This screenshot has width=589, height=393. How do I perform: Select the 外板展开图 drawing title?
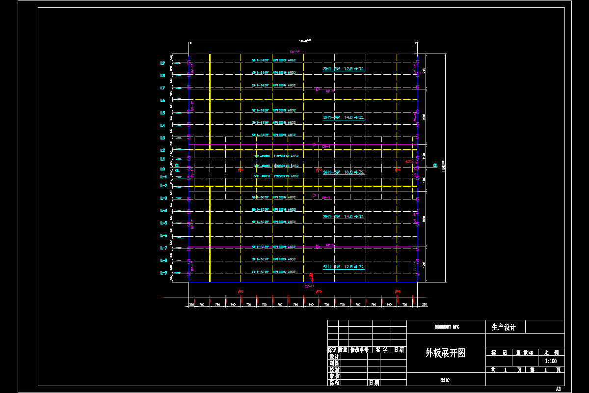[x=445, y=353]
